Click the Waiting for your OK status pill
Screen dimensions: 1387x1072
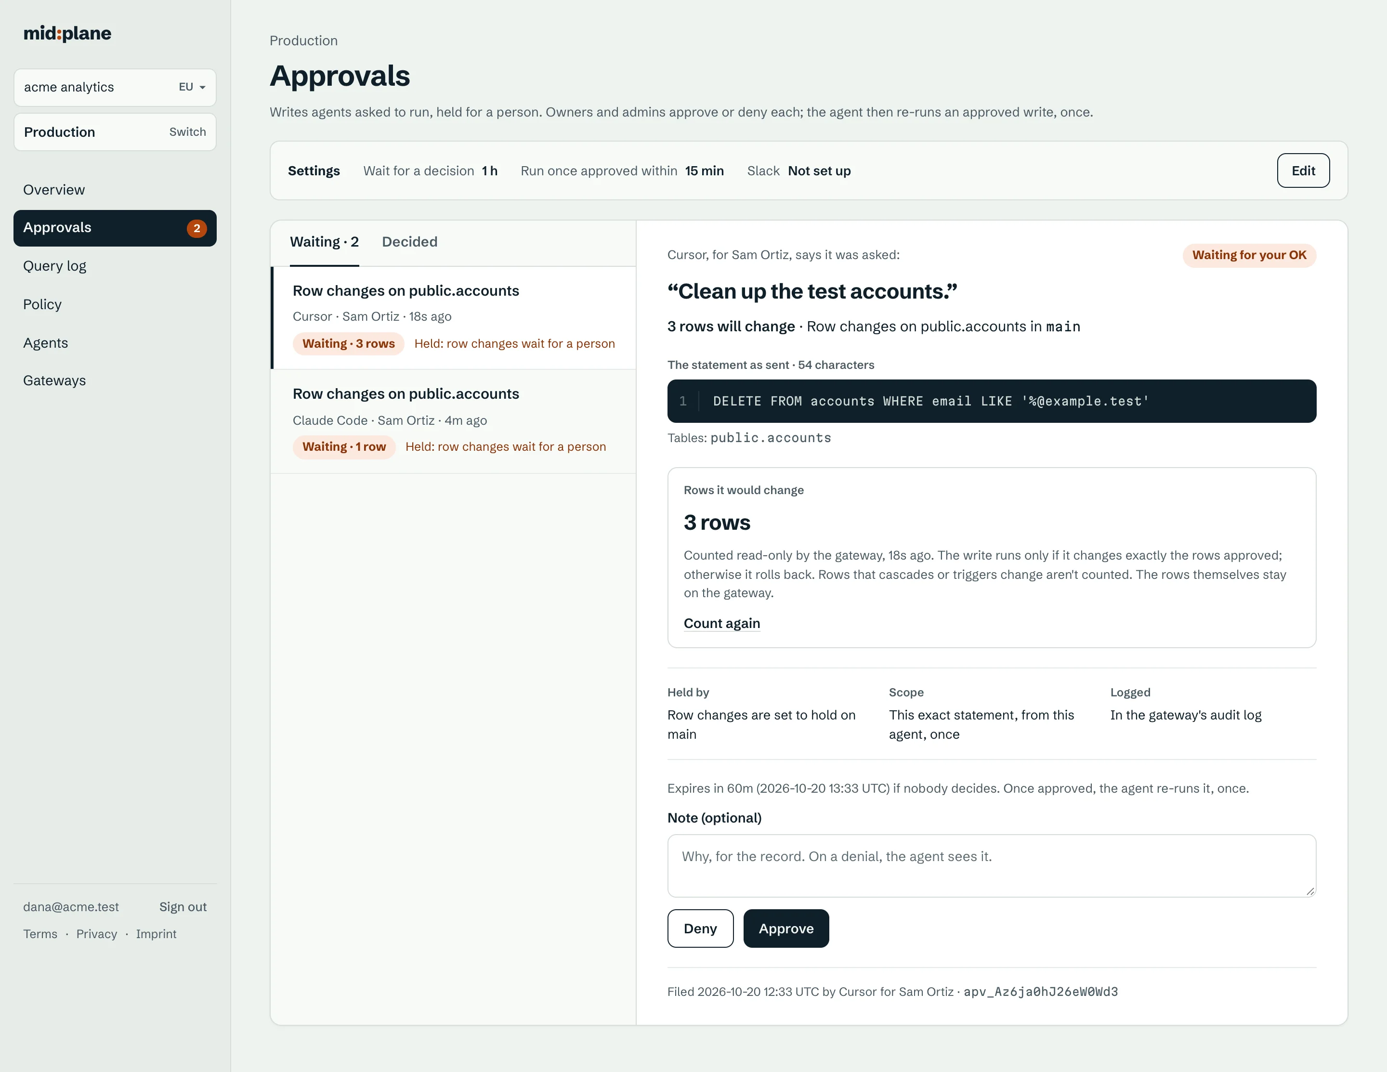click(x=1249, y=255)
